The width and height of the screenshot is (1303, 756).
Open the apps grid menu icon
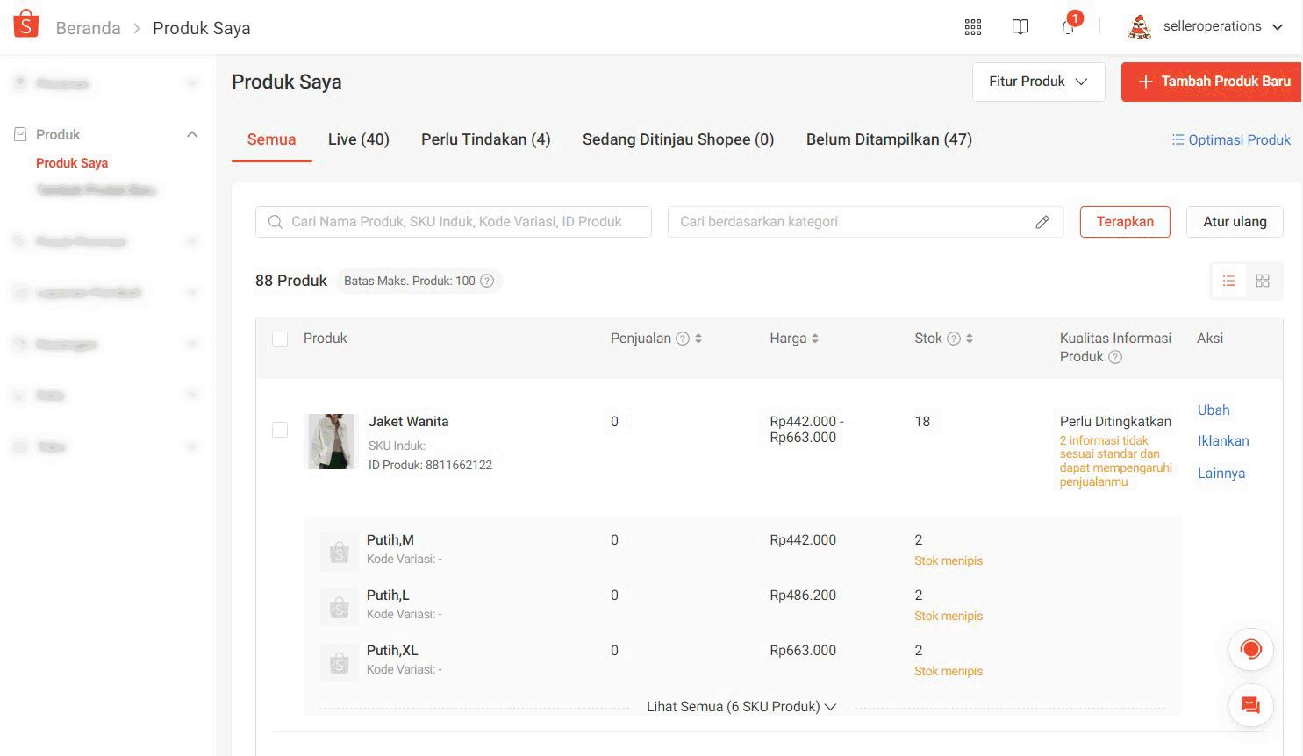[972, 27]
